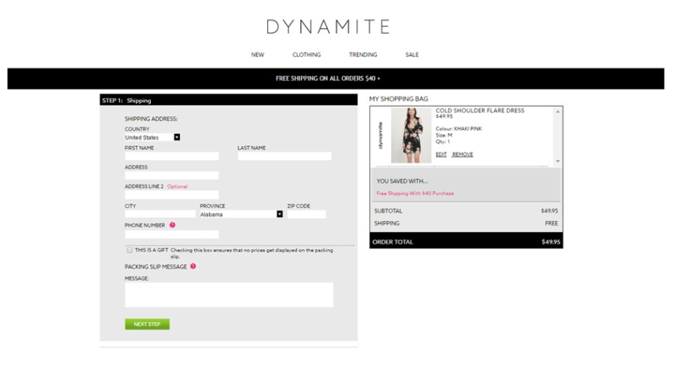Click the Colour: Khaki Pink text
This screenshot has width=674, height=367.
459,129
